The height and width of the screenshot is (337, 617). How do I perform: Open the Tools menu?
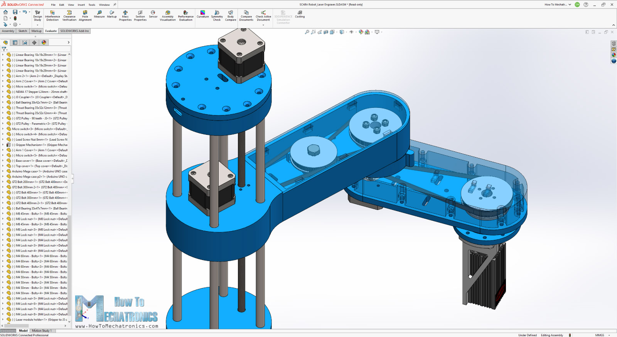point(92,5)
